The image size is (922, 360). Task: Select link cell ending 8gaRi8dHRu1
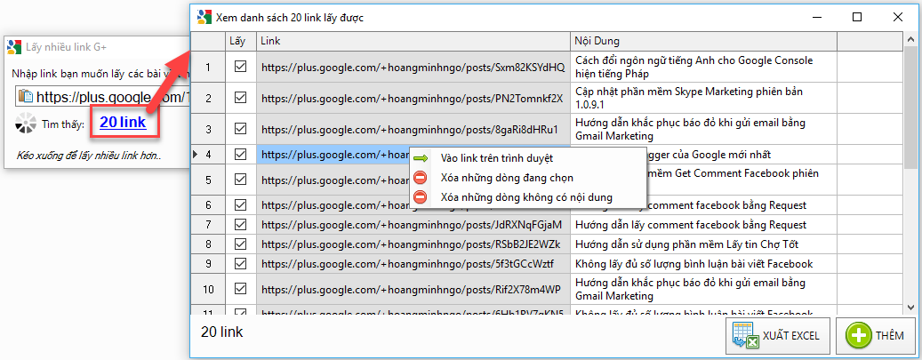(x=413, y=128)
